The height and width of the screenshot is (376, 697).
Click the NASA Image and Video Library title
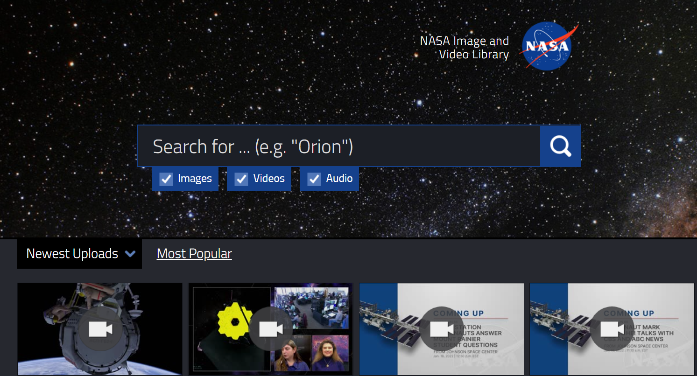tap(464, 47)
